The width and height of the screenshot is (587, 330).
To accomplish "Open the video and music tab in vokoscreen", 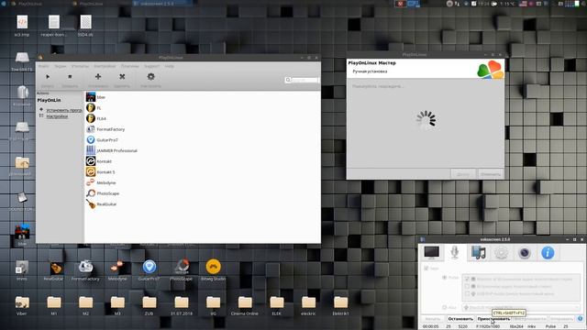I will click(x=479, y=253).
